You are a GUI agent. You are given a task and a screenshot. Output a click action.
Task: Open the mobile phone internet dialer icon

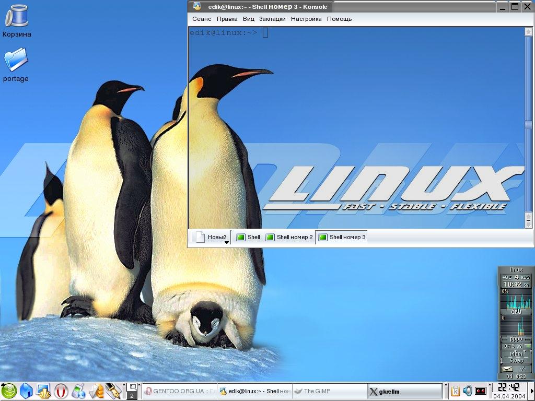click(x=78, y=391)
